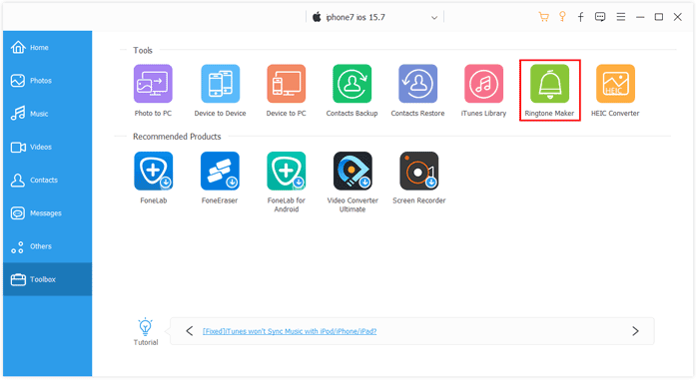This screenshot has height=381, width=699.
Task: Start the Contacts Backup tool
Action: pos(351,84)
